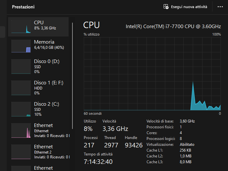Click the Tempo di attività label
Viewport: 228px width, 171px height.
(x=98, y=154)
